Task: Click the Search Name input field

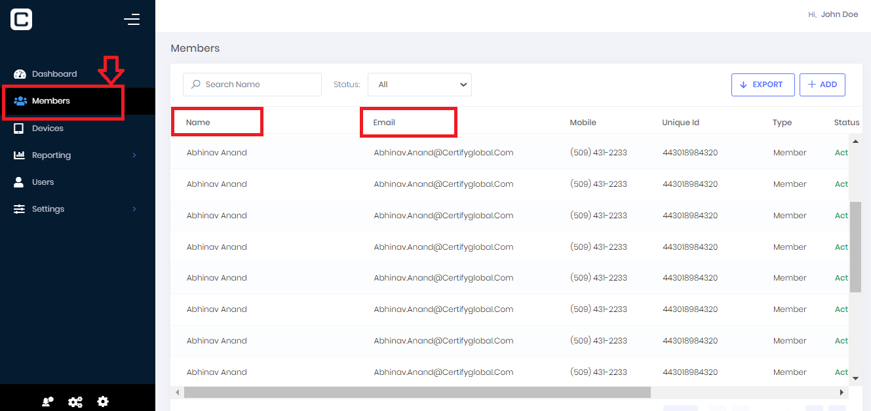Action: 259,85
